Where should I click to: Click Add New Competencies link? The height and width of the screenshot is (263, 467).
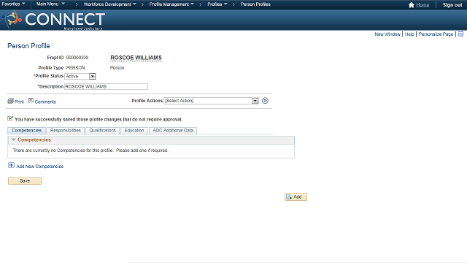pos(40,167)
